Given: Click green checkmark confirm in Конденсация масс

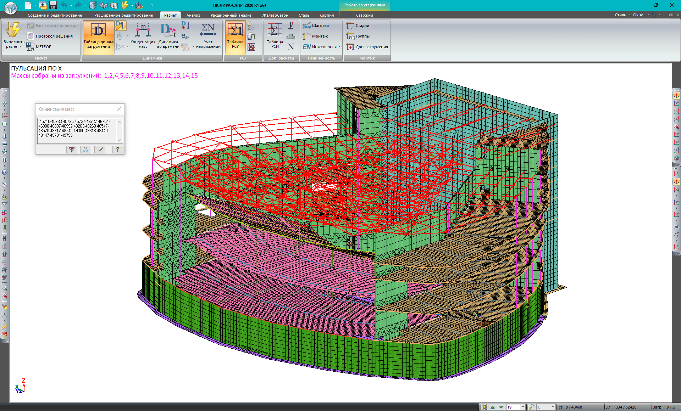Looking at the screenshot, I should 100,150.
